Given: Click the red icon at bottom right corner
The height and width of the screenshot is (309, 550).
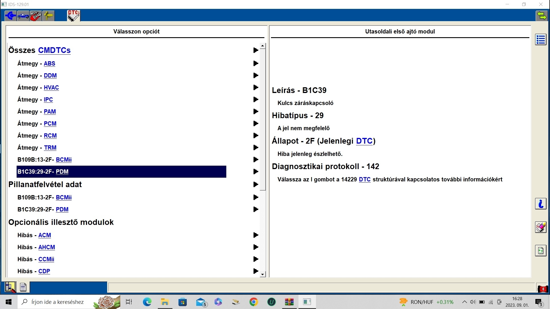Looking at the screenshot, I should [542, 289].
